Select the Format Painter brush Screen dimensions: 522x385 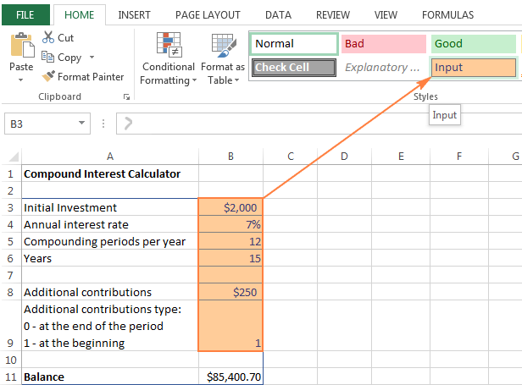[x=49, y=77]
